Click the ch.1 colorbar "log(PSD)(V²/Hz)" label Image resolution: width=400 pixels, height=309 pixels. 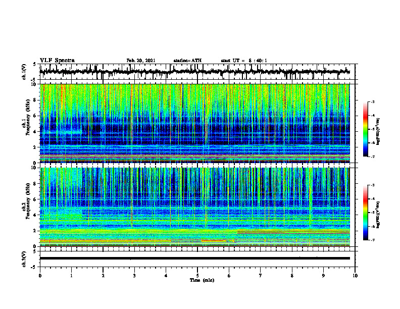point(378,132)
